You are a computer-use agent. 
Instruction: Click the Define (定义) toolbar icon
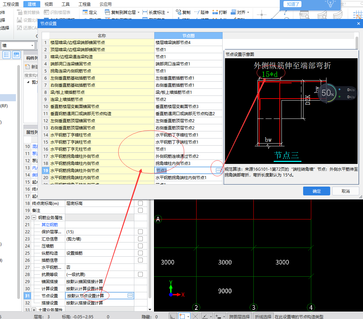pos(85,12)
